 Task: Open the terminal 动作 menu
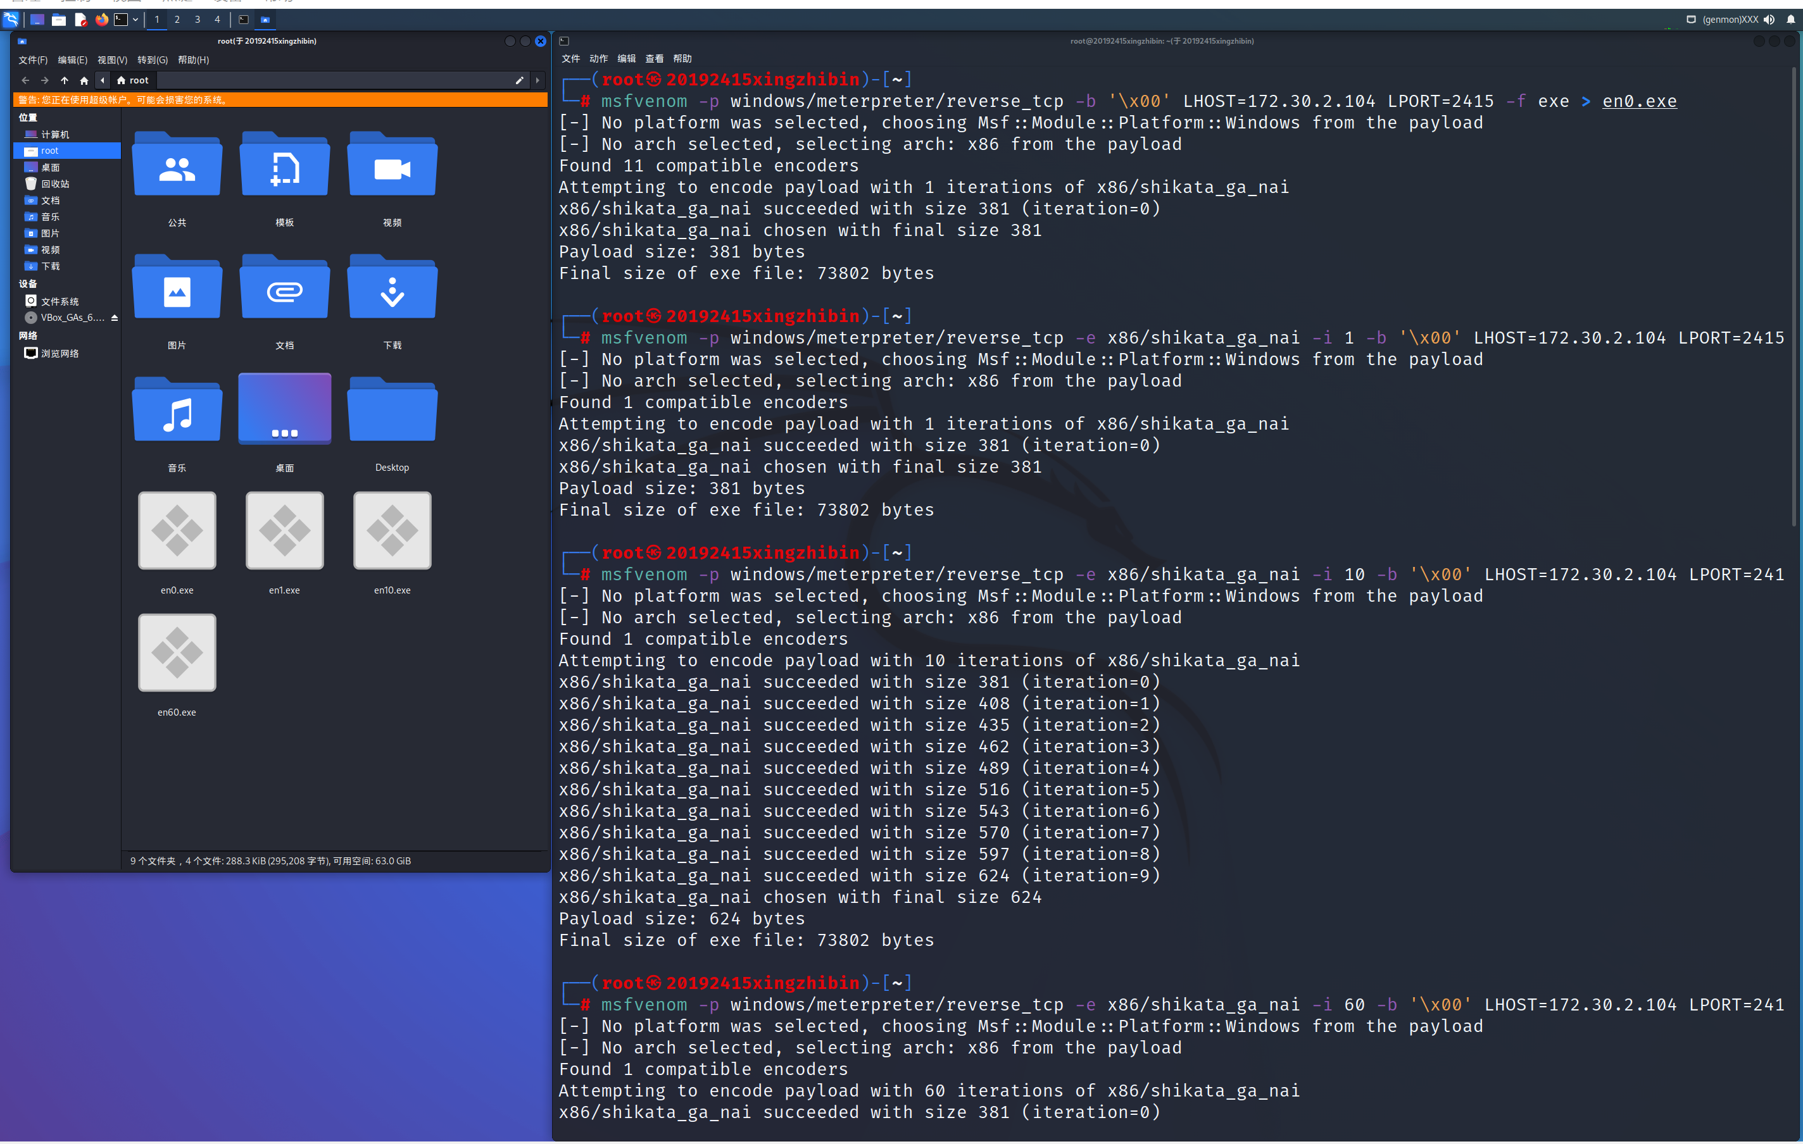tap(598, 58)
